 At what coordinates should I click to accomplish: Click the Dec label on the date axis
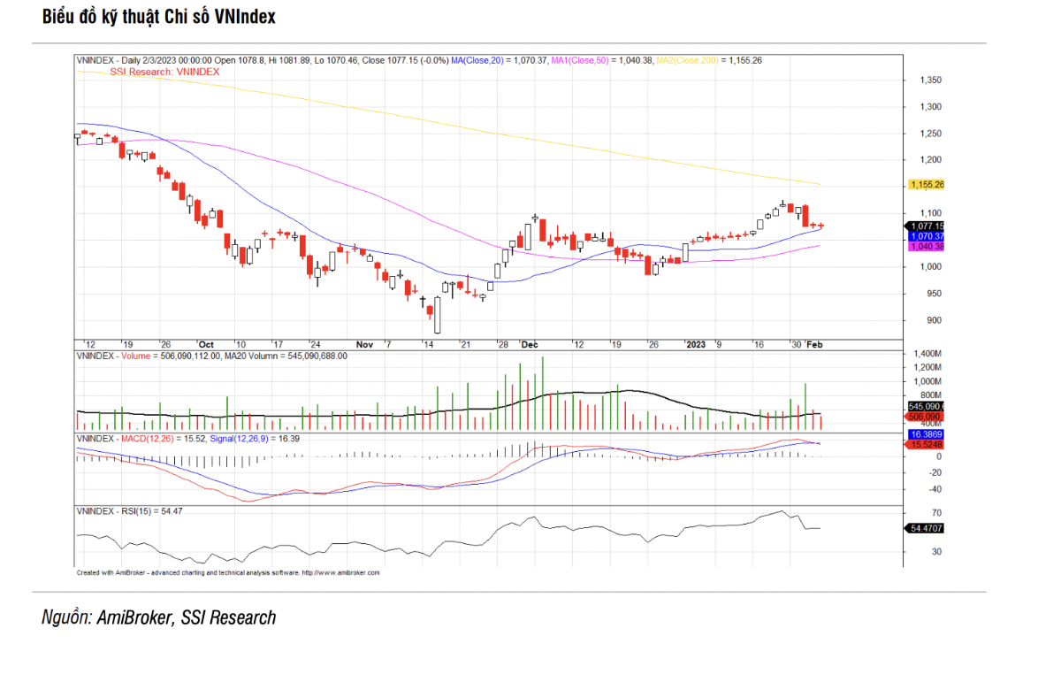coord(530,344)
